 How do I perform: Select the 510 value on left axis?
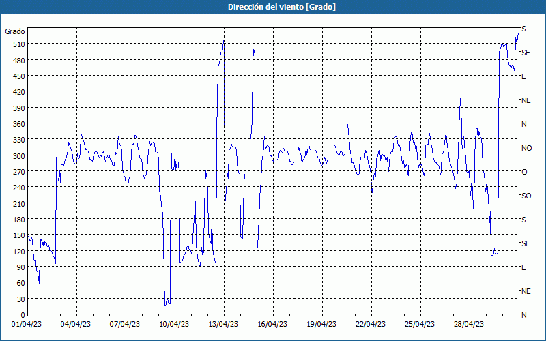pos(19,44)
